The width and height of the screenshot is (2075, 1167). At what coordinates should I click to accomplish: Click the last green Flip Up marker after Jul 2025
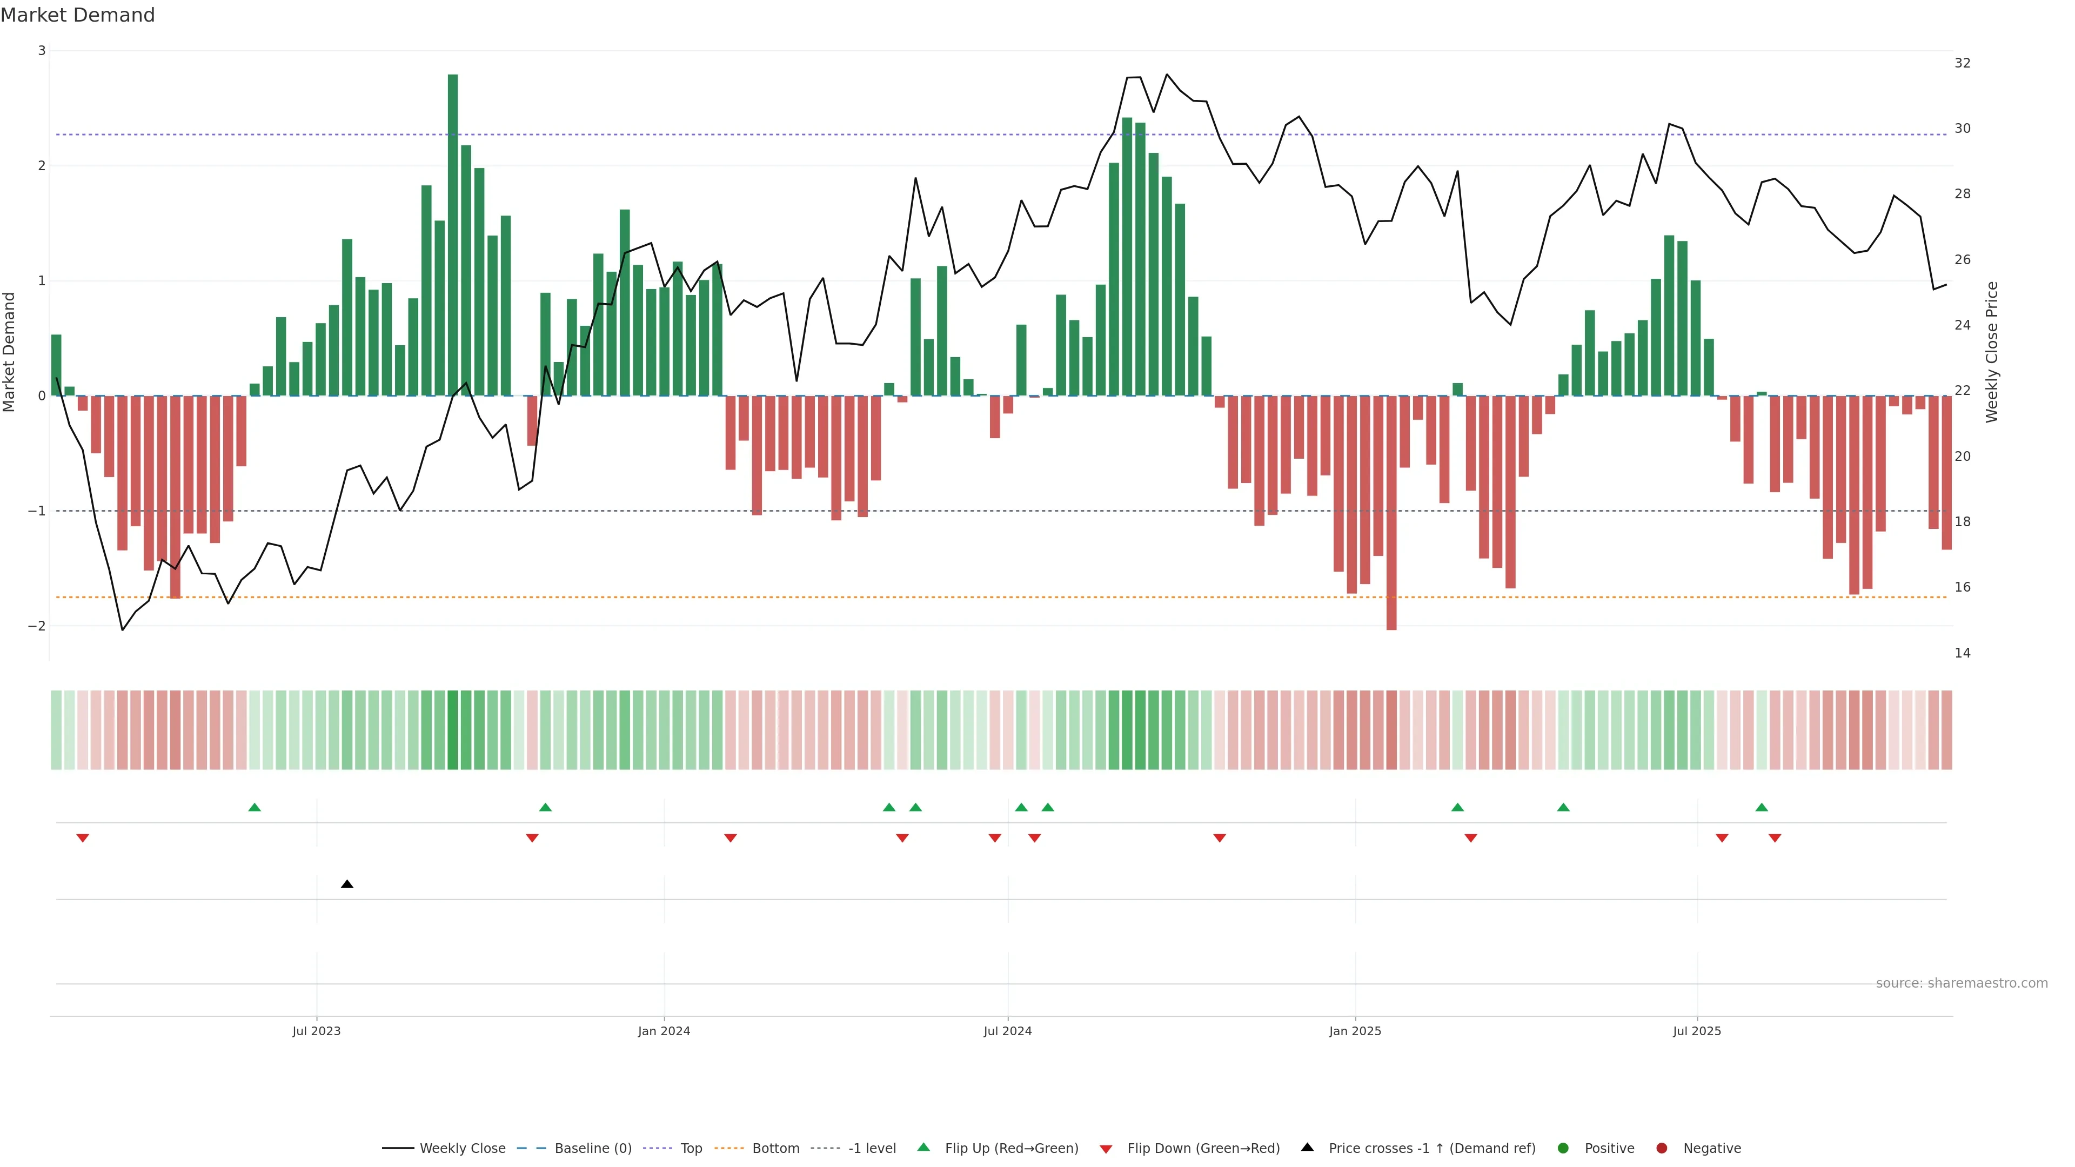tap(1762, 807)
